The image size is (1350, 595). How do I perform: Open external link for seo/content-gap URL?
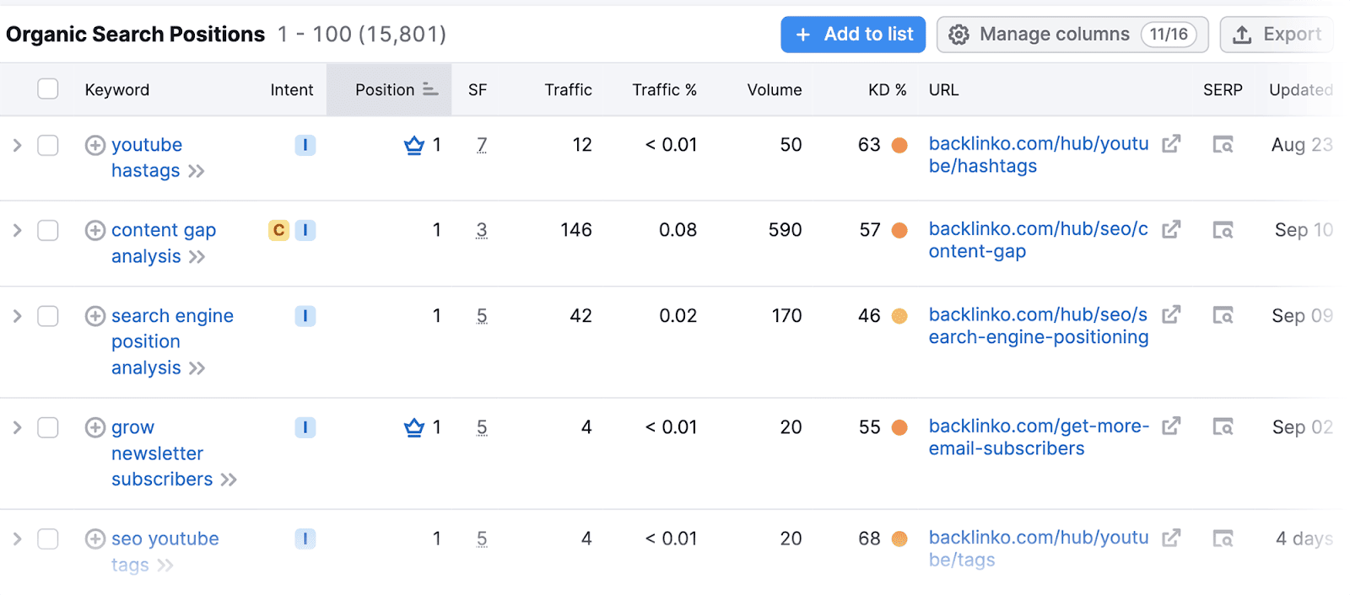click(1171, 229)
